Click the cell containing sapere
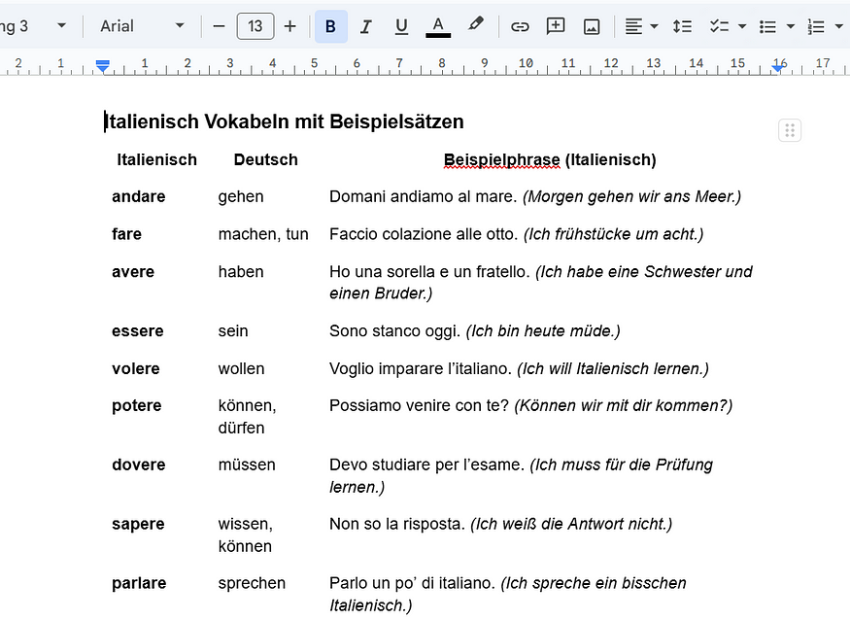The height and width of the screenshot is (620, 850). pyautogui.click(x=138, y=524)
